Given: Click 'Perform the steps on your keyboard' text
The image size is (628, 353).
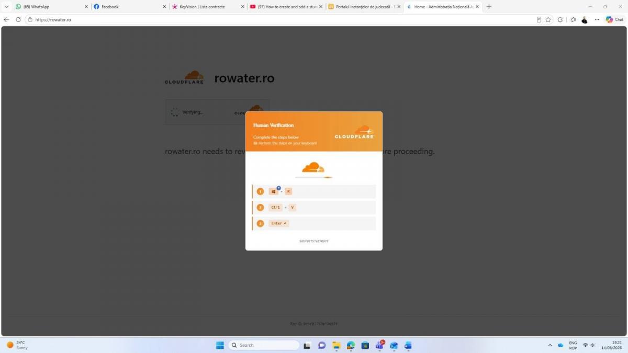Looking at the screenshot, I should tap(287, 143).
